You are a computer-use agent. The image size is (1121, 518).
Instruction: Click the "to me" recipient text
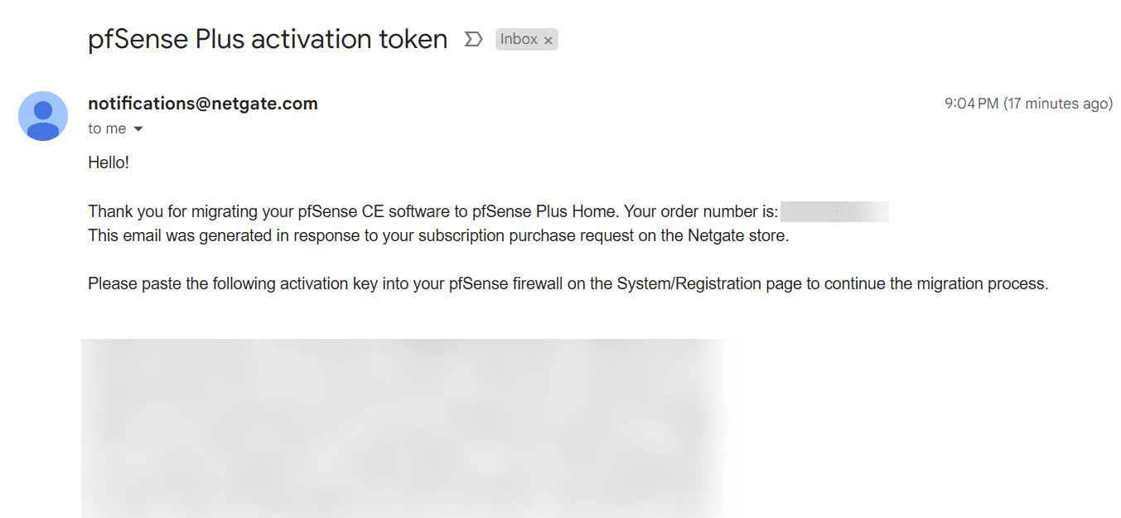pos(107,128)
